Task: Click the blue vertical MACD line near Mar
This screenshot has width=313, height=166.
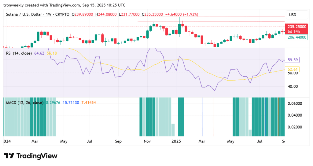Action: click(x=202, y=117)
